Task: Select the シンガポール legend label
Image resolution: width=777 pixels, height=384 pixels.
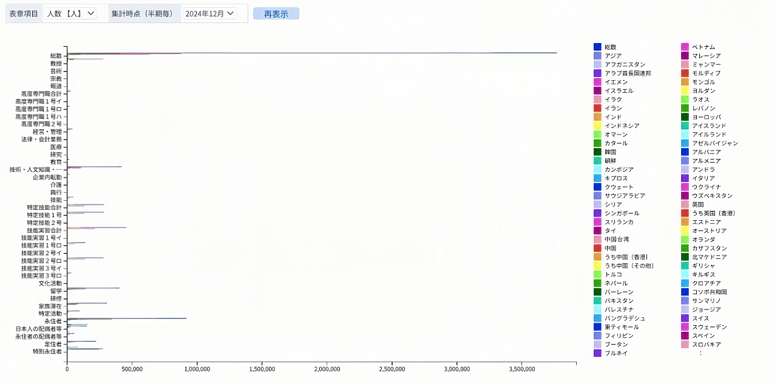Action: click(622, 214)
